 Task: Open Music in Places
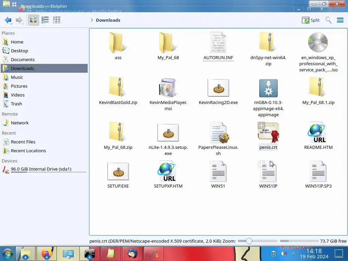[x=44, y=77]
